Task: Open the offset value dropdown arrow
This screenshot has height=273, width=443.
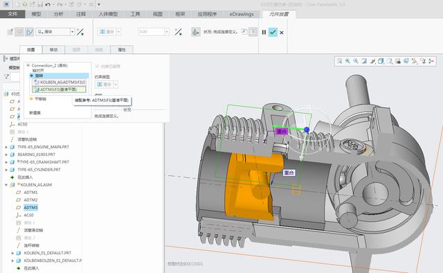Action: 167,32
